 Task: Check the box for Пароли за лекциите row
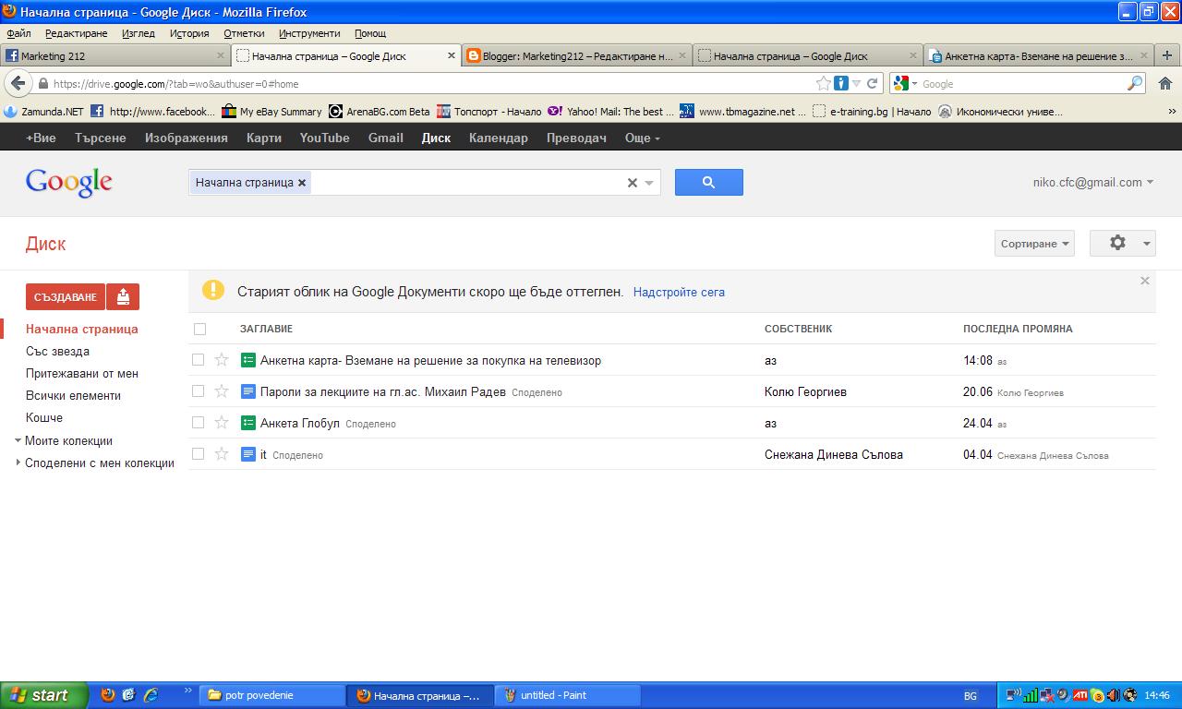[198, 391]
